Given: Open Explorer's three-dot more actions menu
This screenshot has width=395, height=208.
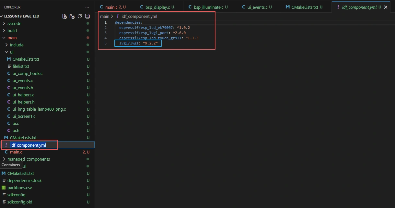Looking at the screenshot, I should (87, 7).
